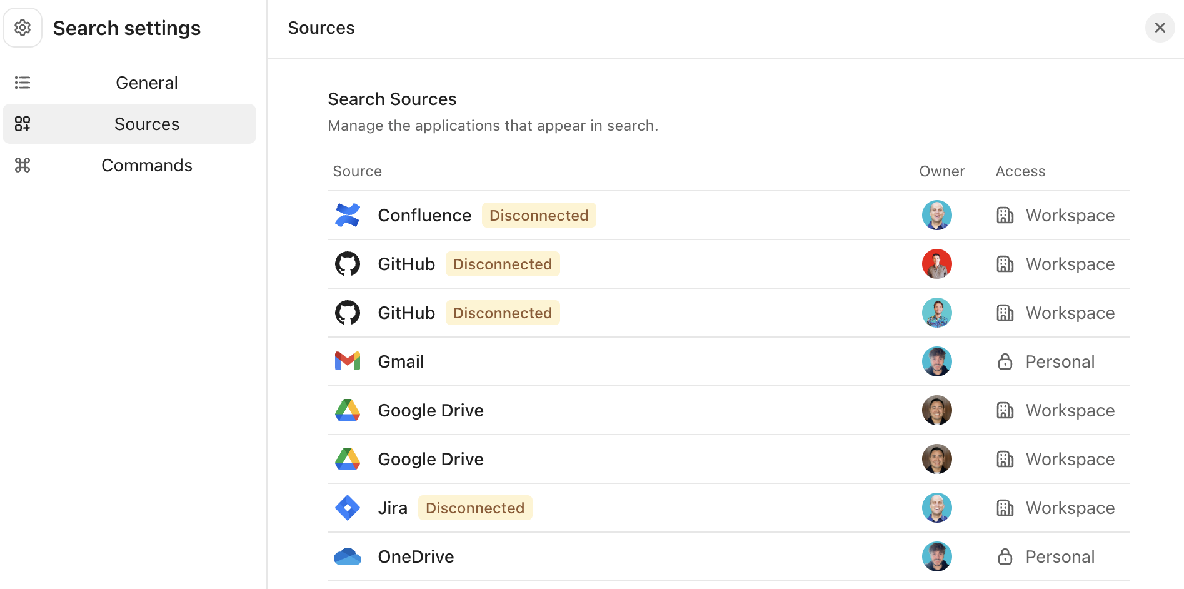The image size is (1184, 589).
Task: Click Confluence's Disconnected badge
Action: [539, 215]
